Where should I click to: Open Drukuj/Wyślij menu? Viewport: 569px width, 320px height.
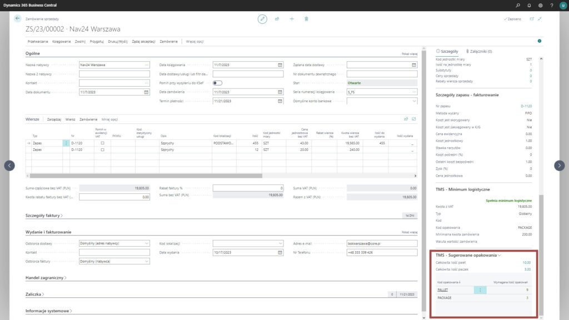click(118, 42)
